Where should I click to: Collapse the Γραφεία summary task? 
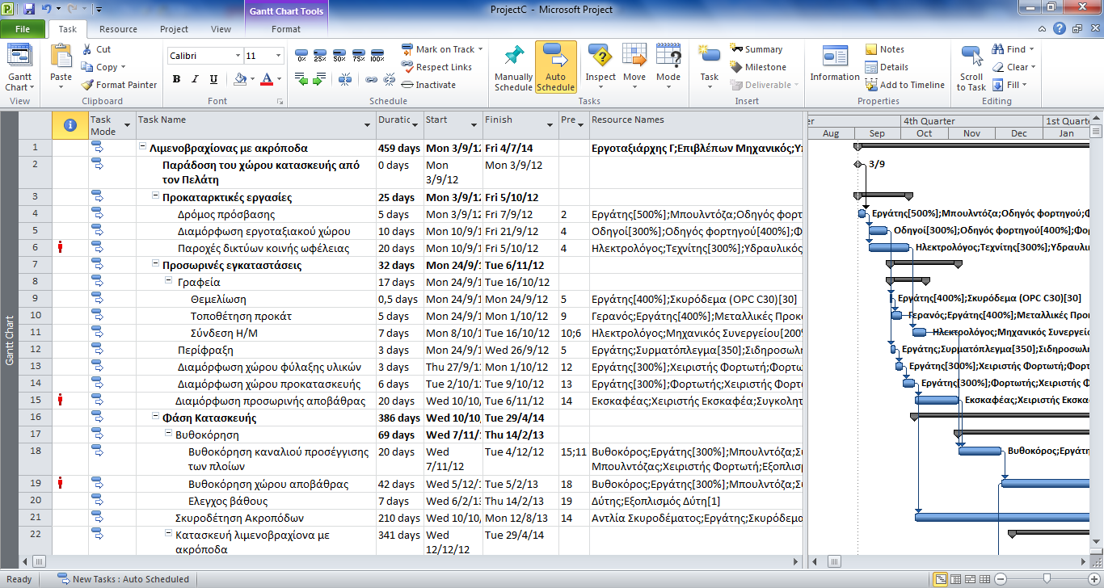pos(169,281)
